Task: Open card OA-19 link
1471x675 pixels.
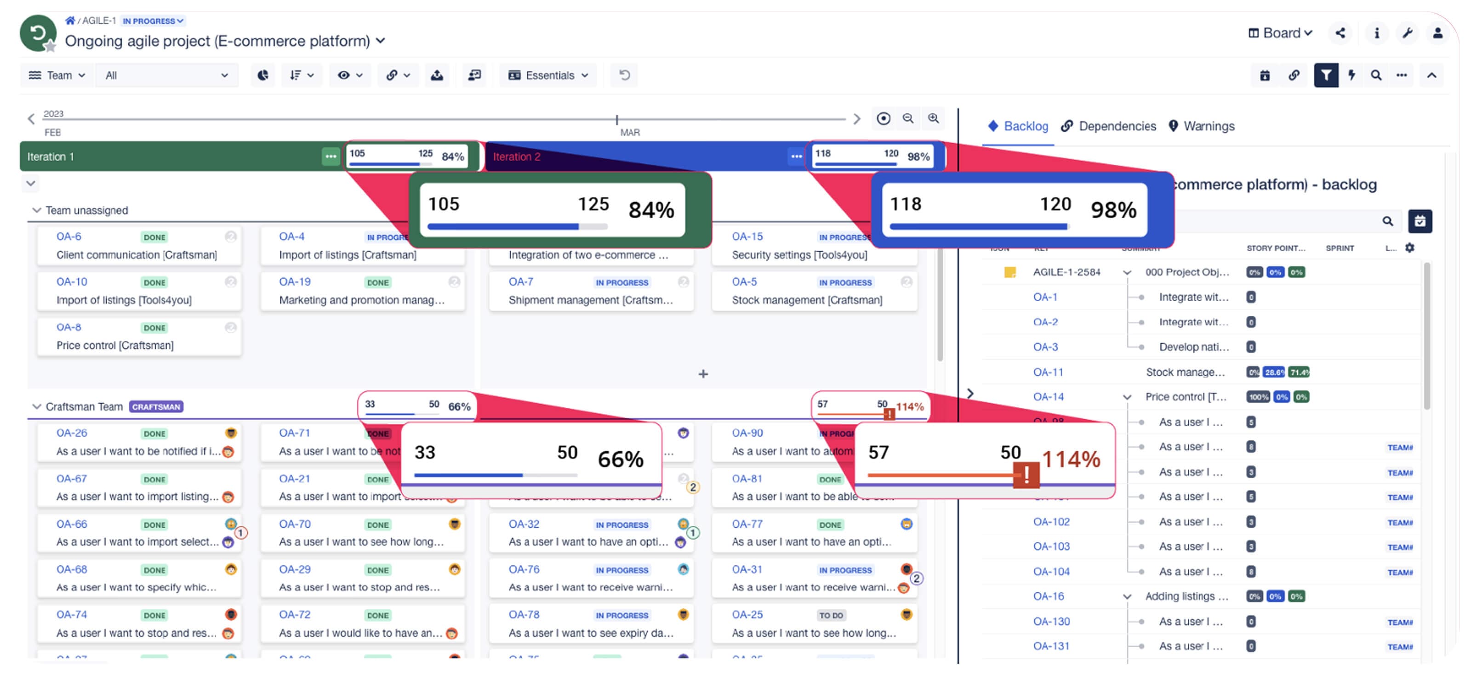Action: pyautogui.click(x=295, y=282)
